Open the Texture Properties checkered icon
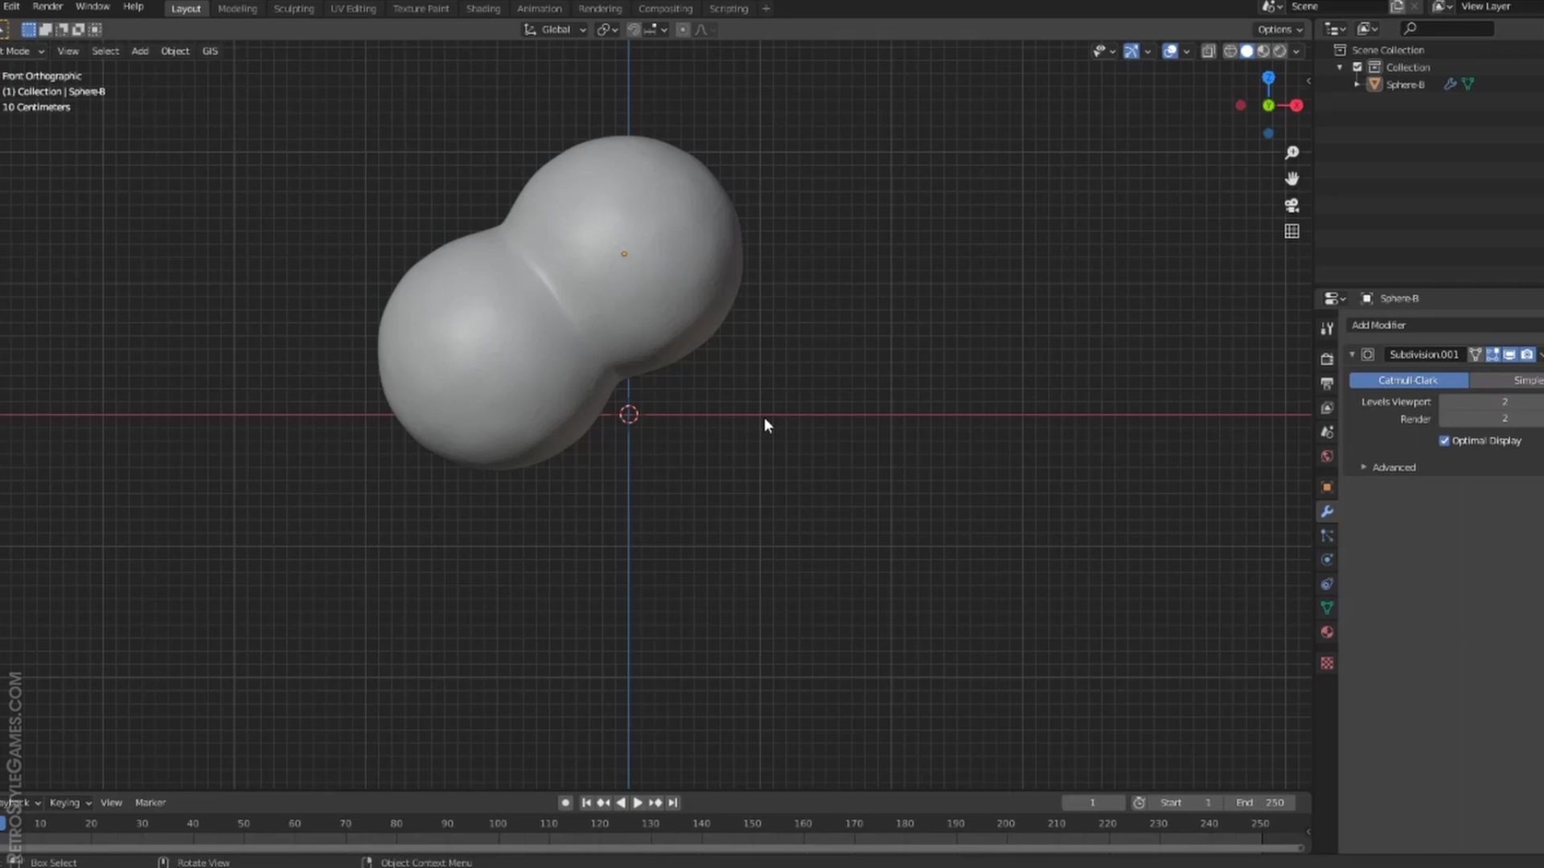Screen dimensions: 1544x868 pyautogui.click(x=1328, y=664)
